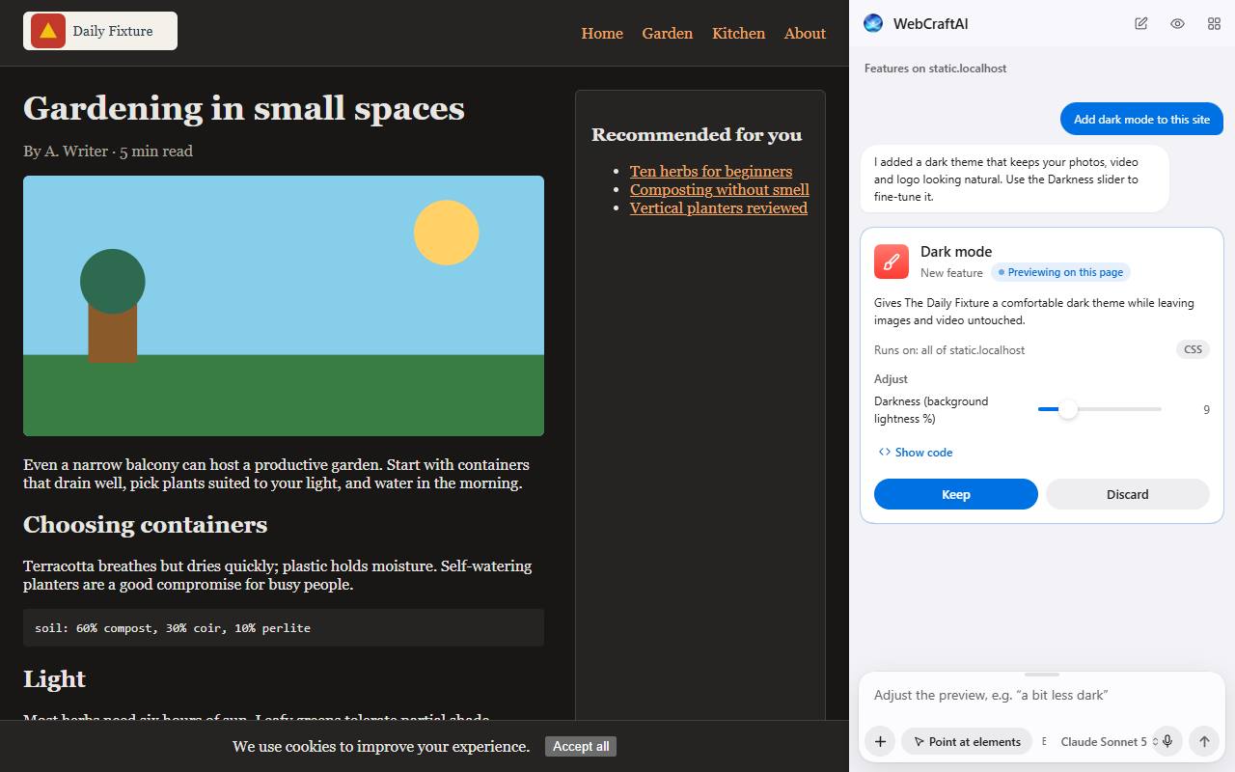Click the soil mix code block

[x=284, y=627]
